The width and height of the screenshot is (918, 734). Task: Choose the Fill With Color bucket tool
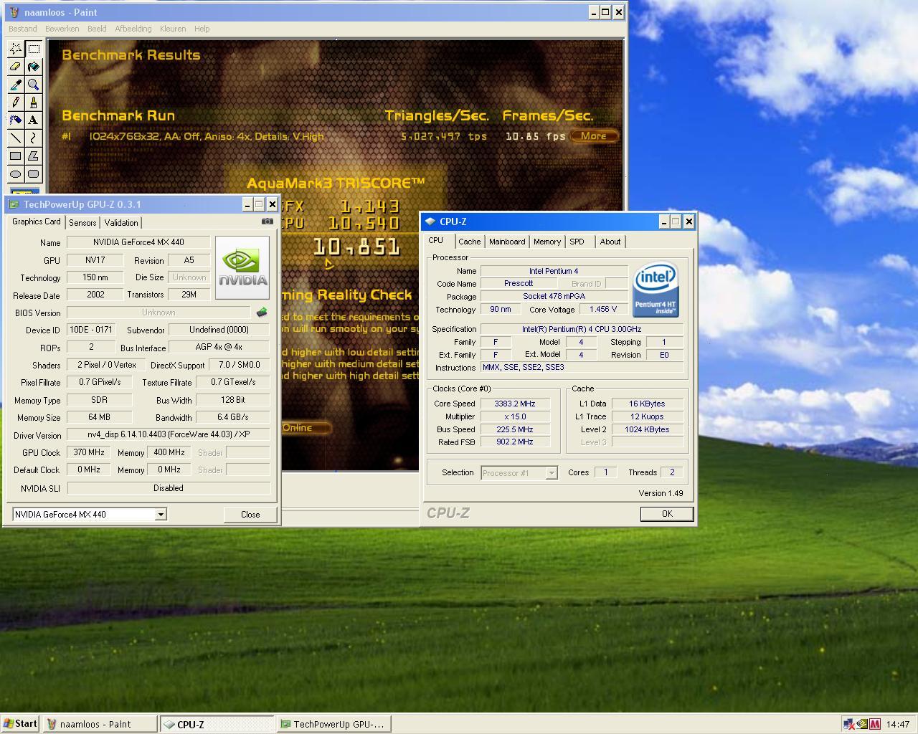pyautogui.click(x=33, y=67)
